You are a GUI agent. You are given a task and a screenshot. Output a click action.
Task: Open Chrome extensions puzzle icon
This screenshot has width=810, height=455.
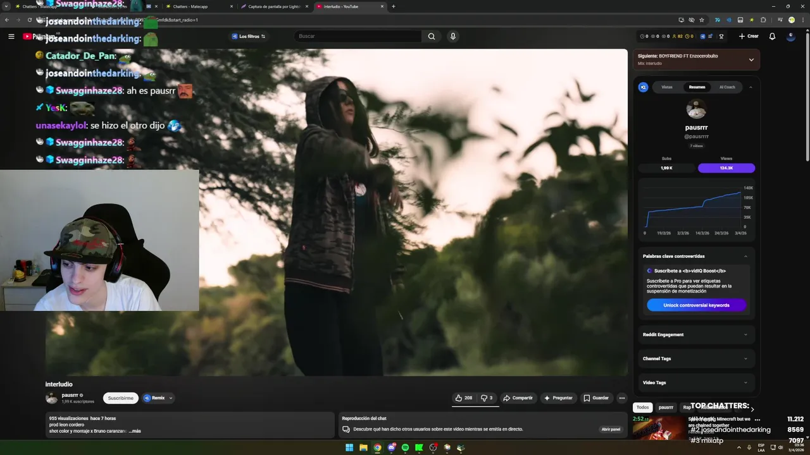click(763, 20)
